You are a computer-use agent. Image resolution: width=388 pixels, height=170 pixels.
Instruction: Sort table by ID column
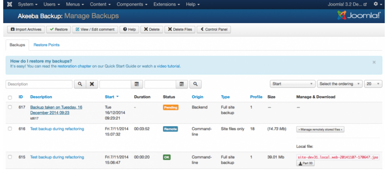[x=21, y=97]
